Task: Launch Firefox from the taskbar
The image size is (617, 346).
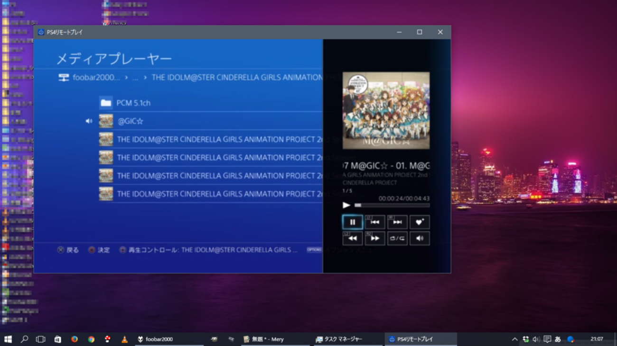Action: pos(75,339)
